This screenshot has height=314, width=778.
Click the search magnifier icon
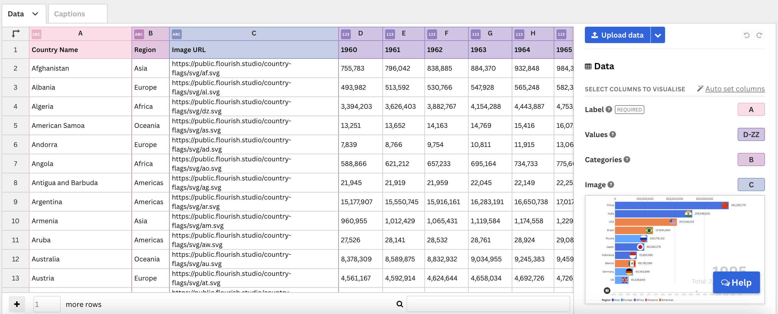400,304
